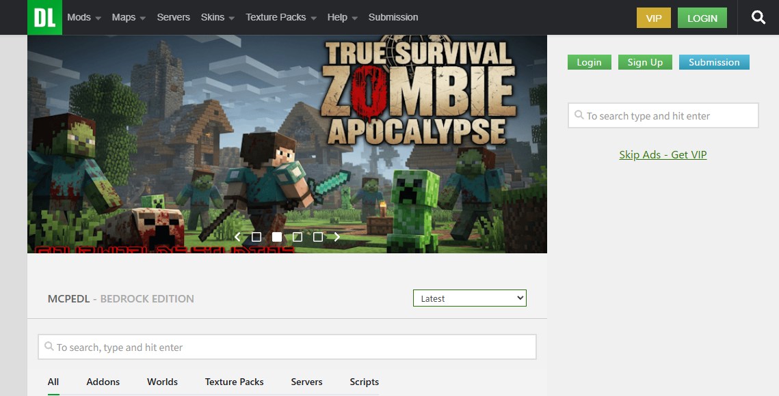Click the green DL site logo
The height and width of the screenshot is (396, 779).
tap(44, 17)
